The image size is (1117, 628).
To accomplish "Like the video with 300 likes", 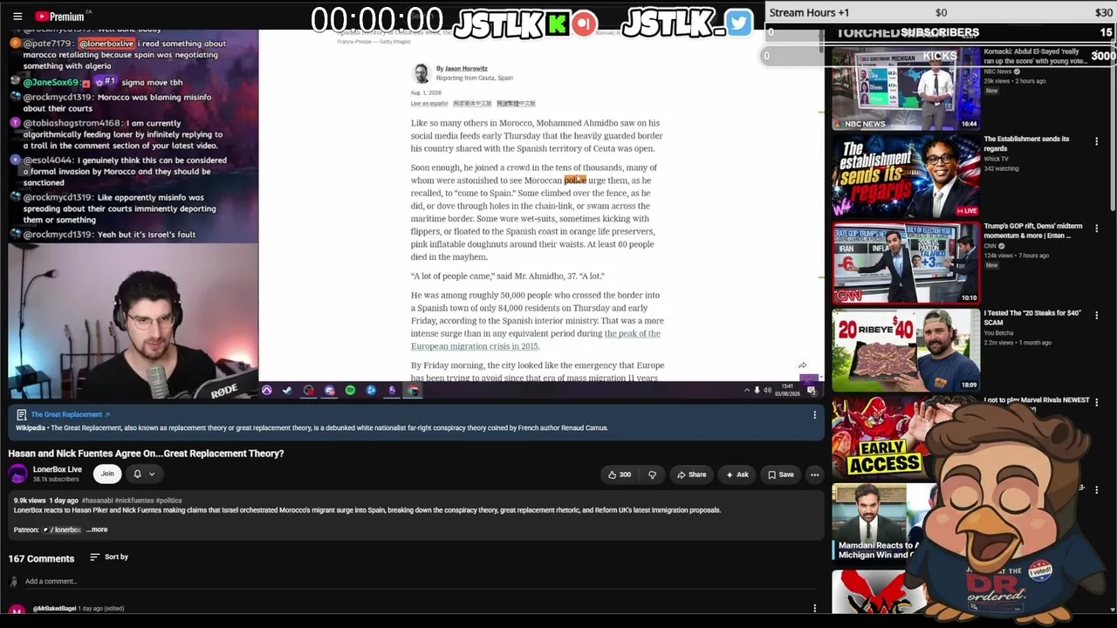I will point(619,474).
